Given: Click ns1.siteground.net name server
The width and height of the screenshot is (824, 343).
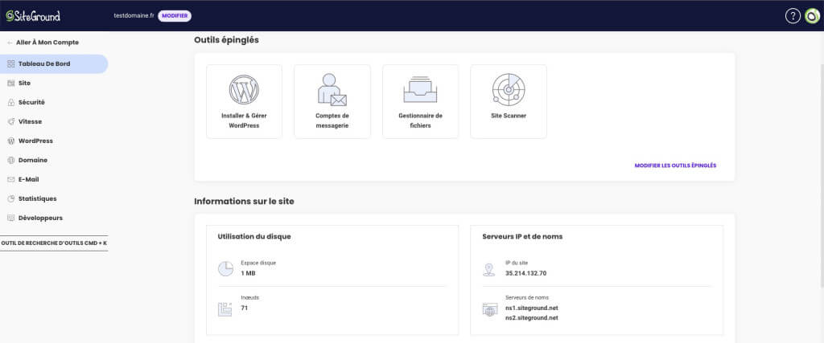Looking at the screenshot, I should pos(531,308).
